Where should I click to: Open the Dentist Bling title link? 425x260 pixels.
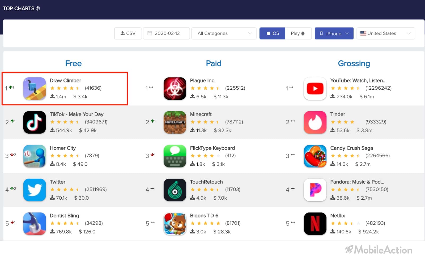point(64,216)
